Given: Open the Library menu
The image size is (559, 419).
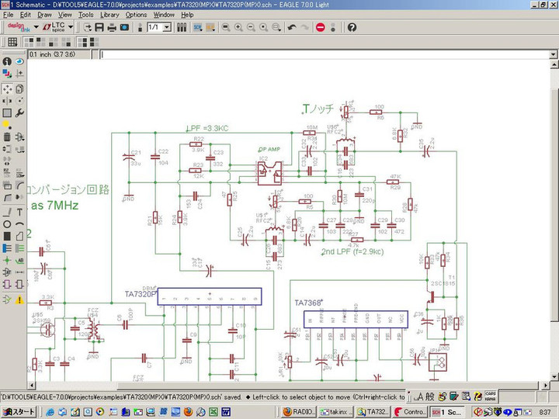Looking at the screenshot, I should point(109,15).
